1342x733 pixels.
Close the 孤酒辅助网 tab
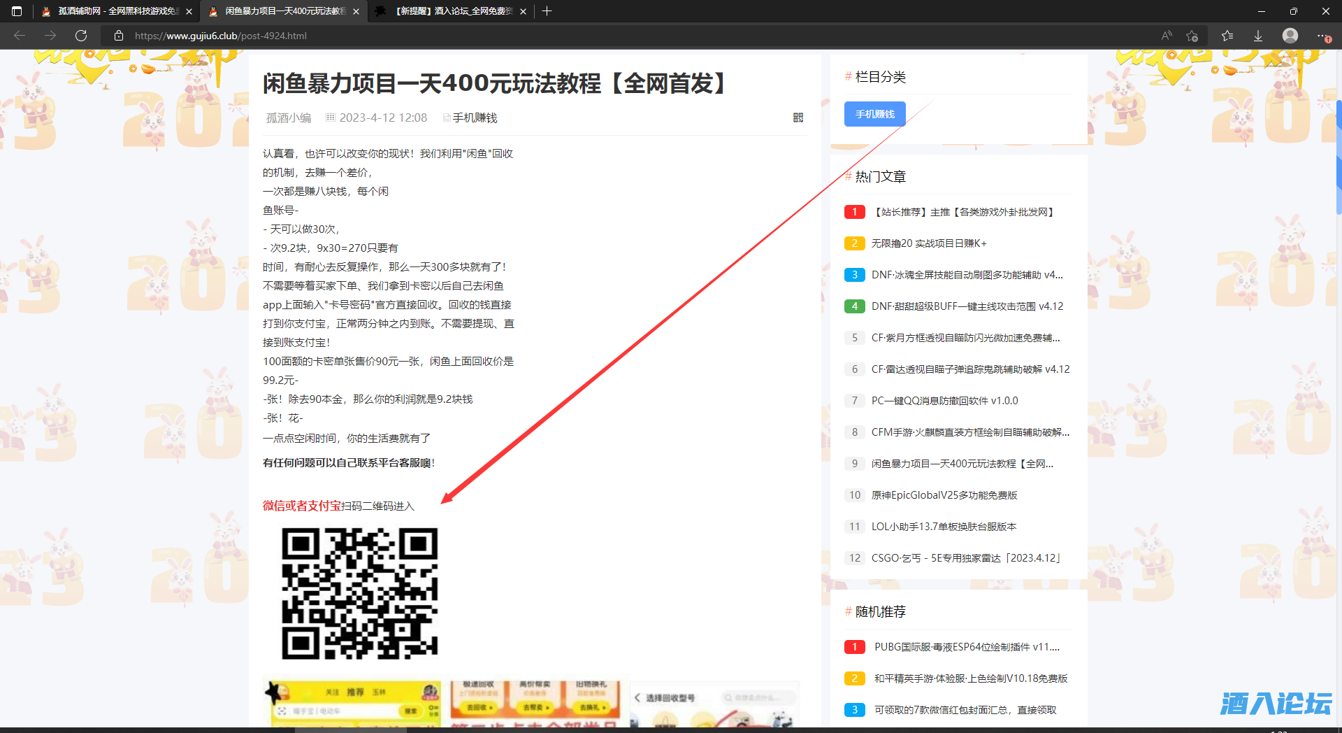189,11
